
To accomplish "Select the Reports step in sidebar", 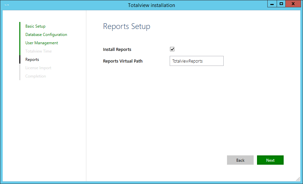I will [32, 60].
